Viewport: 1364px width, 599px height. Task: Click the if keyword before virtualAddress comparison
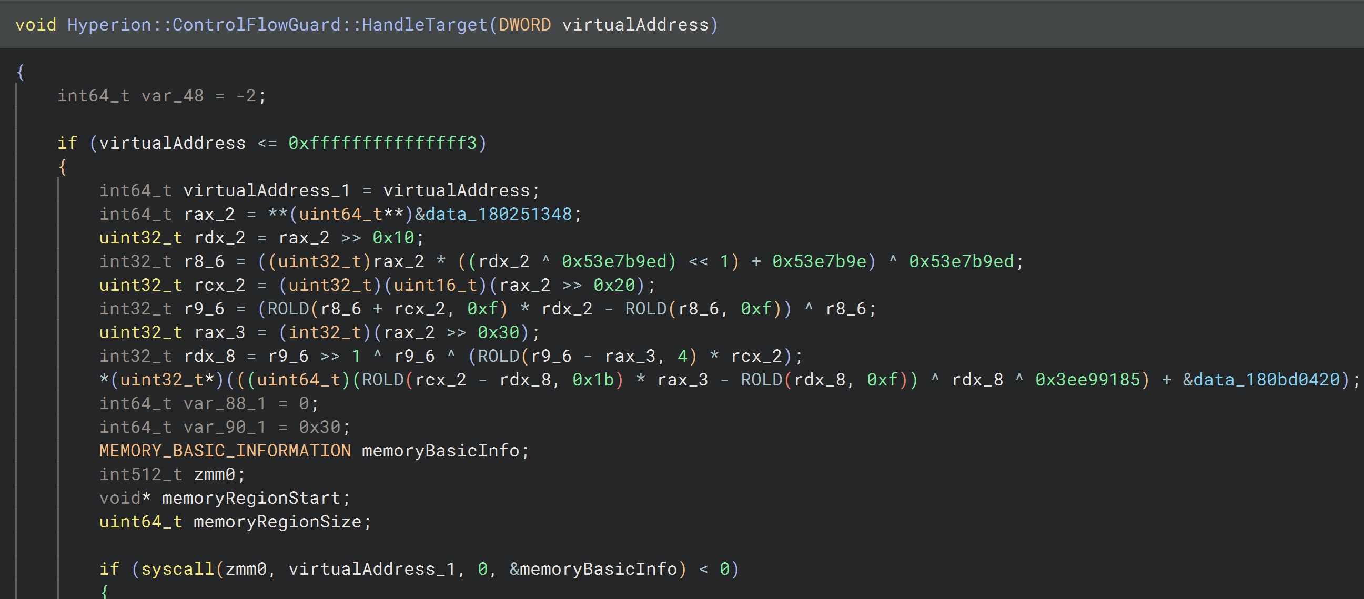pos(67,143)
